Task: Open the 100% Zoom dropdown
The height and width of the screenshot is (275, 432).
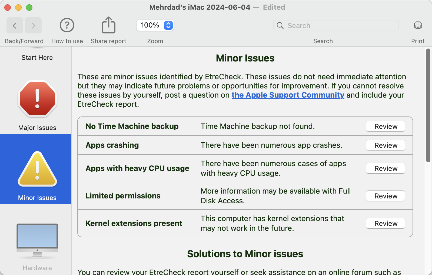Action: 155,25
